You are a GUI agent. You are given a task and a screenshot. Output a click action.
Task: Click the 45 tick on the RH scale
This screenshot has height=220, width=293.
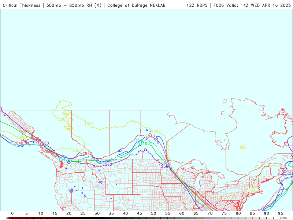click(140, 213)
